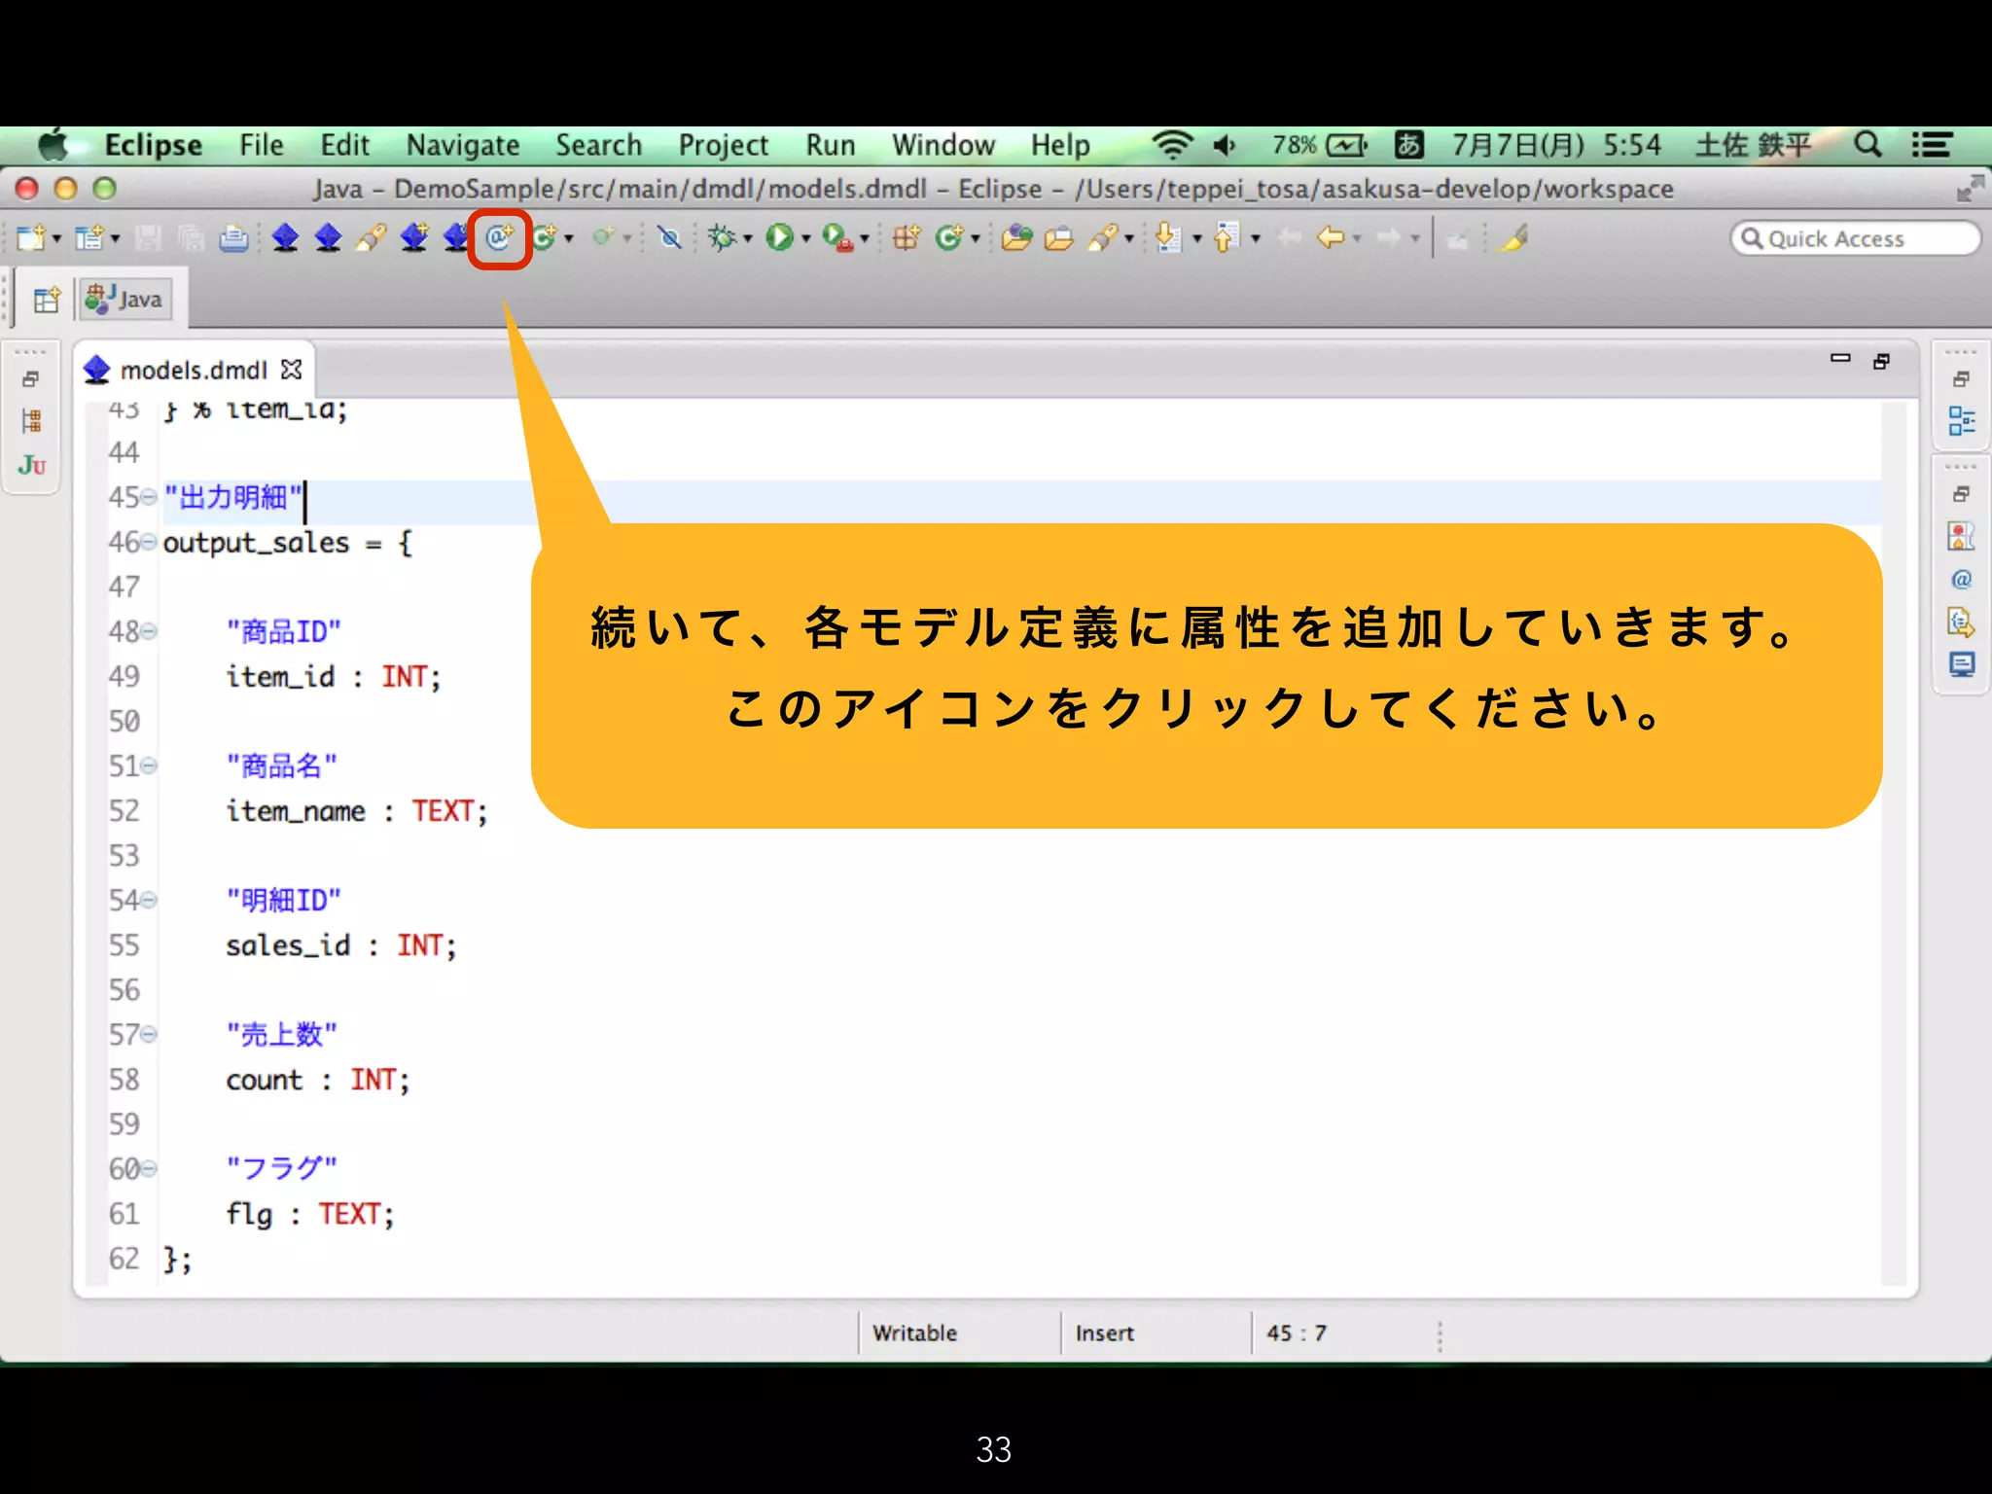Screen dimensions: 1992x1494
Task: Open the dropdown arrow next to Debug icon
Action: point(748,239)
